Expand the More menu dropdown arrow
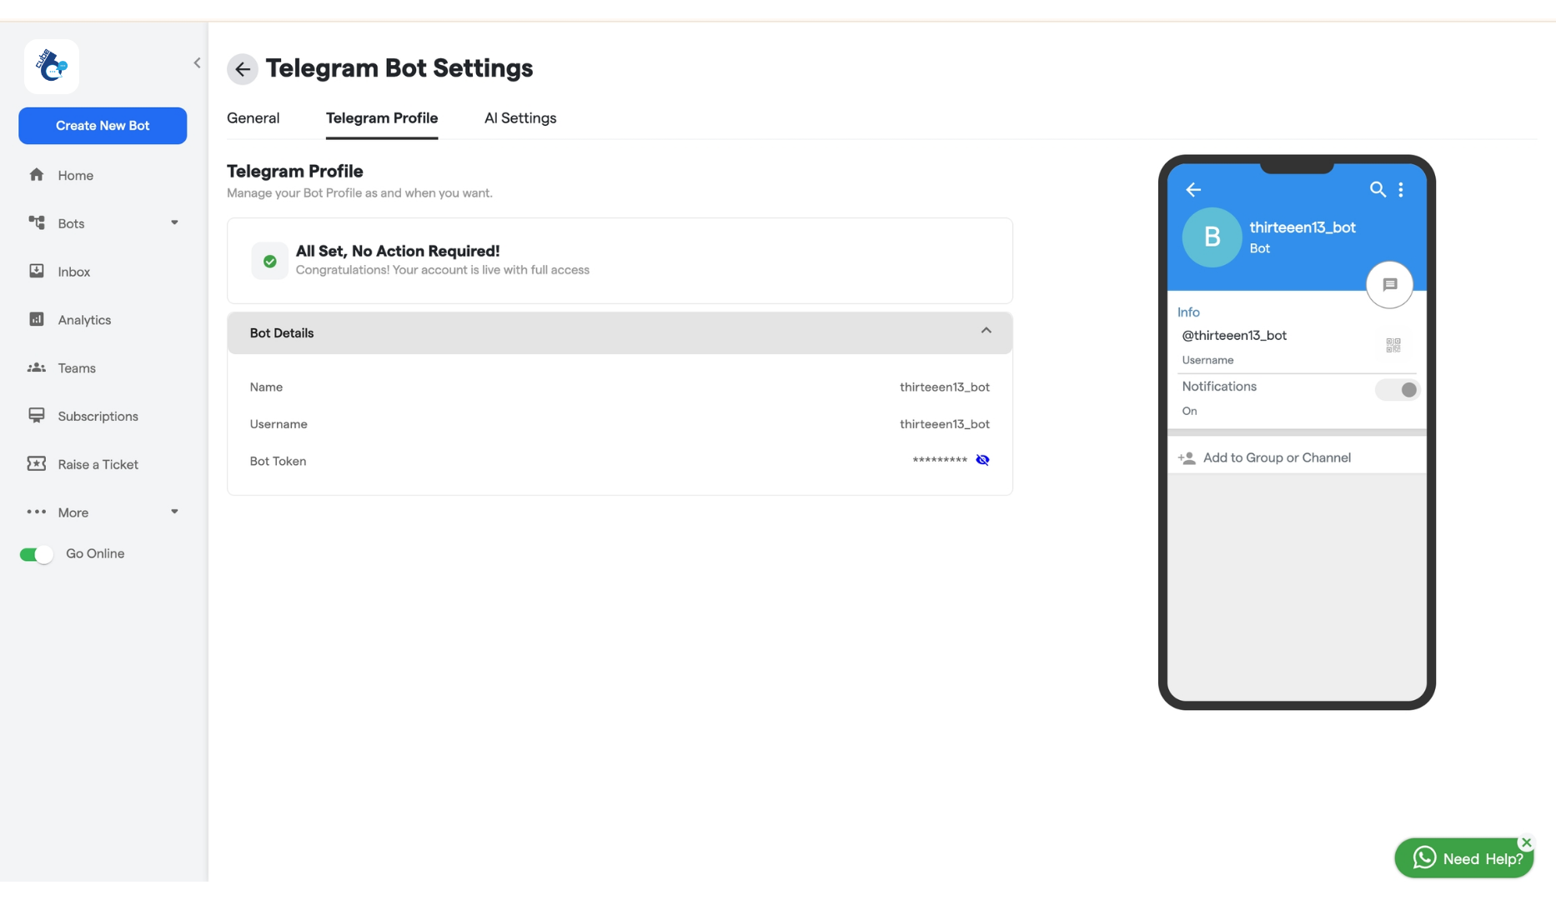This screenshot has height=900, width=1556. point(174,512)
